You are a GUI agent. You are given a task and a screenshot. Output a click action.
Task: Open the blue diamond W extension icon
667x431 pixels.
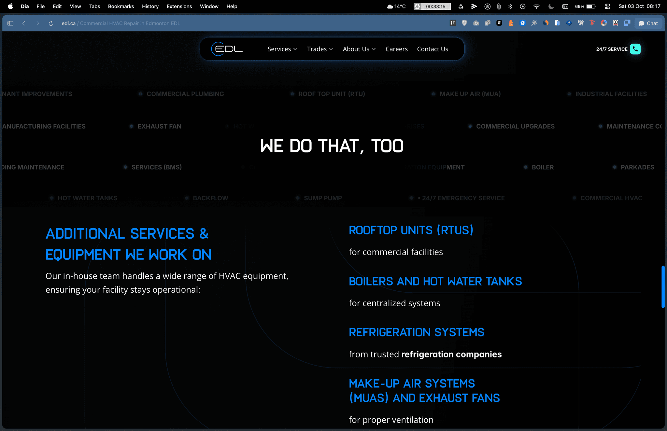pos(569,23)
